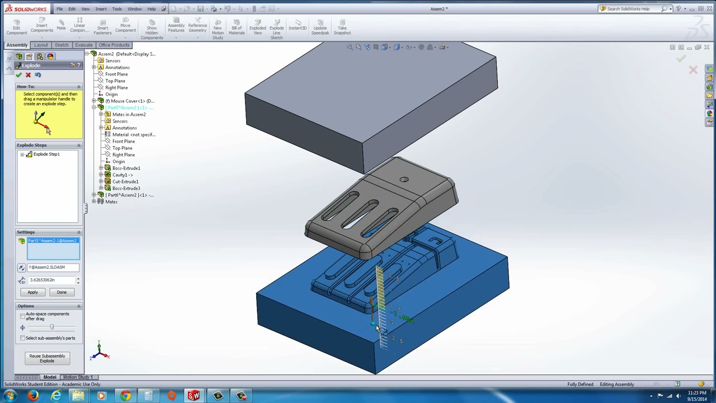Screen dimensions: 716x403
Task: Click Reuse Subassembly Explode button
Action: 47,358
